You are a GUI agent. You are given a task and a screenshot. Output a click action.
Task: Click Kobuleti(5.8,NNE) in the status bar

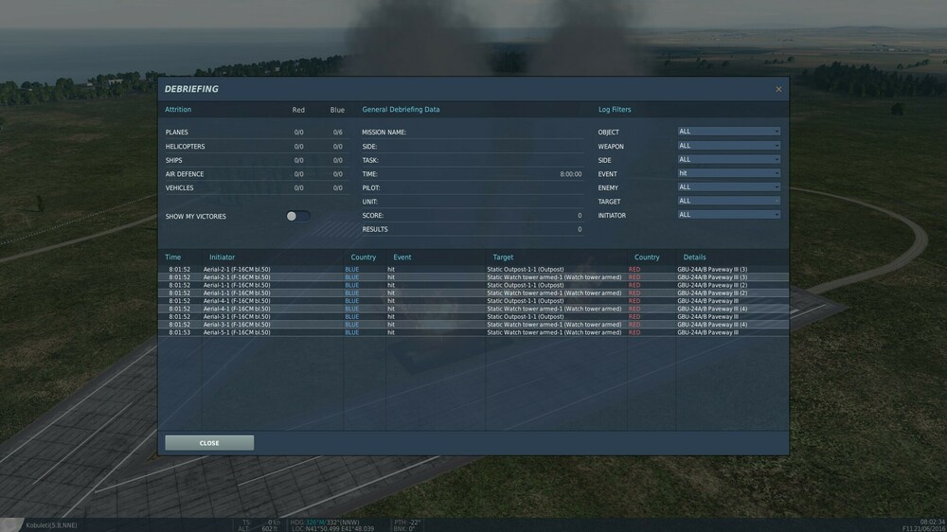pos(51,525)
